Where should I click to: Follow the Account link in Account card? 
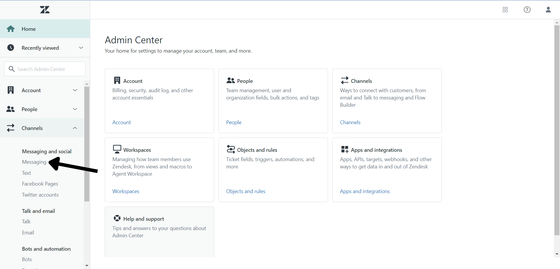(122, 122)
